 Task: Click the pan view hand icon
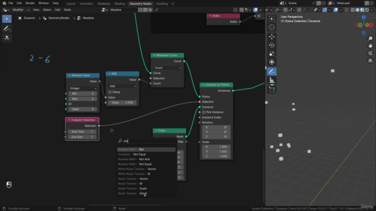click(x=370, y=46)
